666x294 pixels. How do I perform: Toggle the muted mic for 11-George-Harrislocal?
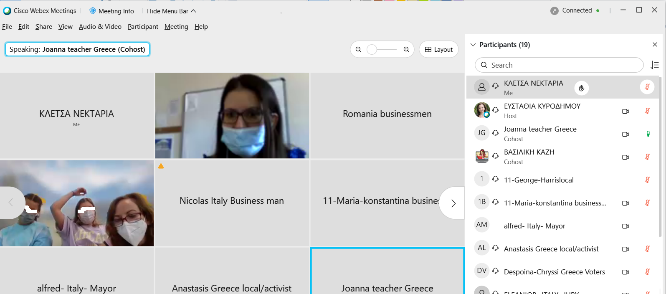coord(647,180)
